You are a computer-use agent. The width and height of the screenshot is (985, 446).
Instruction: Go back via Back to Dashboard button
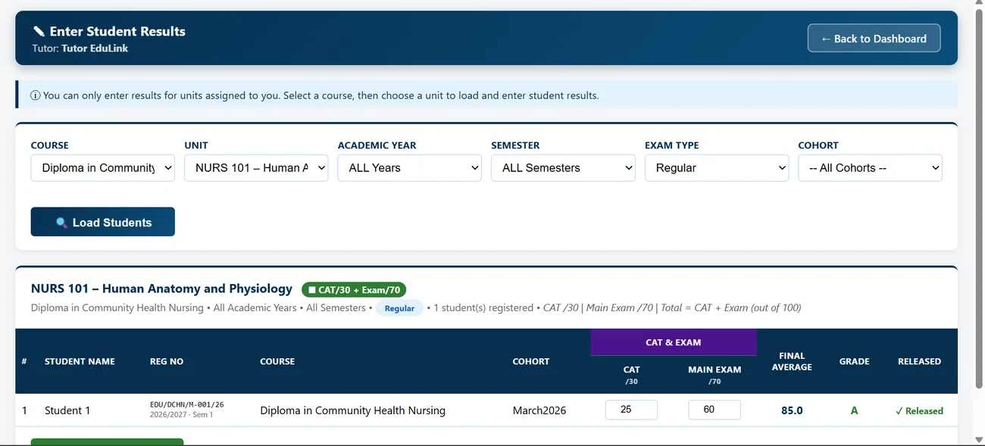874,39
